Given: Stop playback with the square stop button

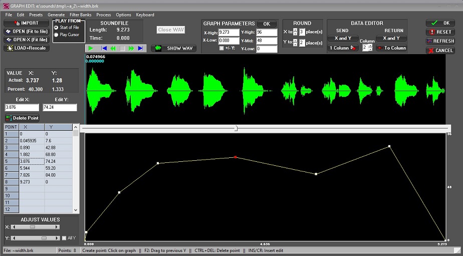Looking at the screenshot, I should (x=122, y=49).
